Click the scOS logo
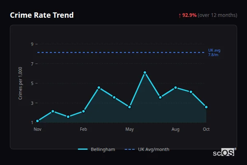 pos(224,152)
